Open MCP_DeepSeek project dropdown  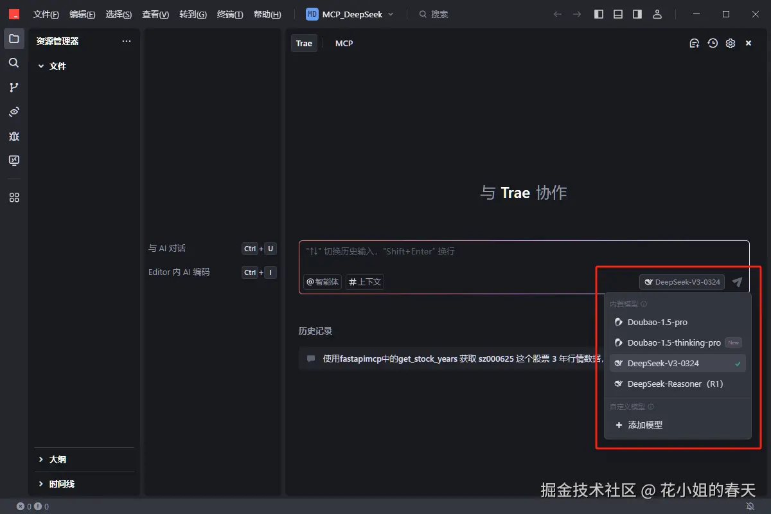[350, 14]
